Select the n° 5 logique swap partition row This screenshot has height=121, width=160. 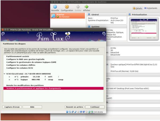(x=53, y=80)
